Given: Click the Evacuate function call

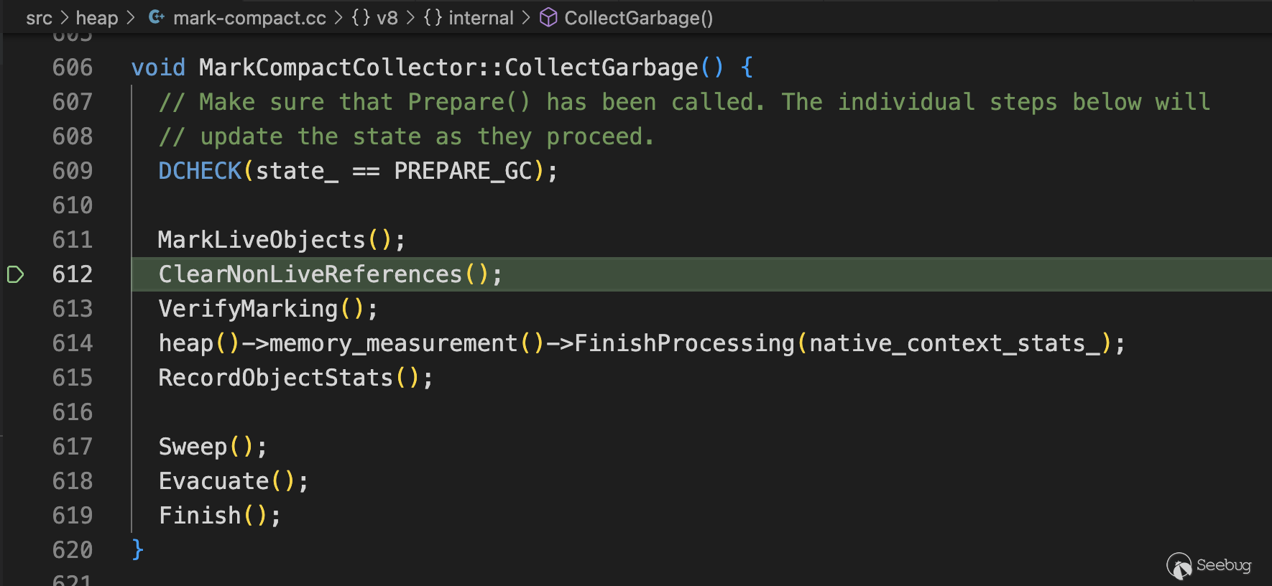Looking at the screenshot, I should pyautogui.click(x=213, y=481).
